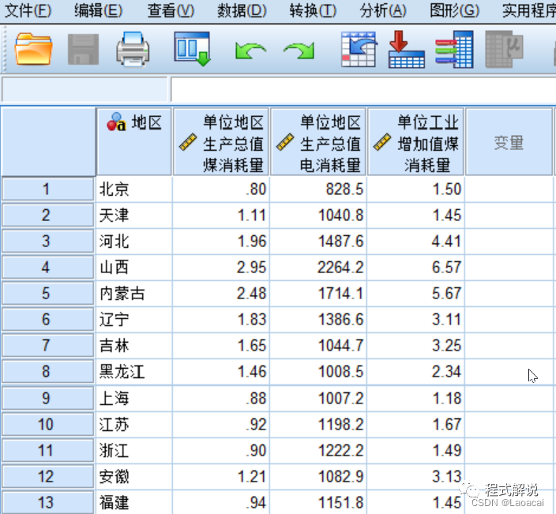This screenshot has width=556, height=514.
Task: Click the 1222.2 cell for 浙江
Action: (x=318, y=450)
